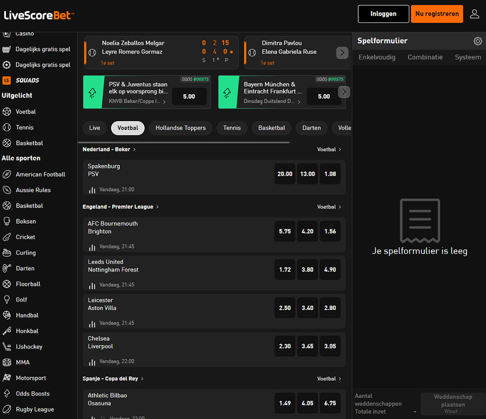Open Motorsport flag icon
The height and width of the screenshot is (419, 486).
(x=7, y=378)
